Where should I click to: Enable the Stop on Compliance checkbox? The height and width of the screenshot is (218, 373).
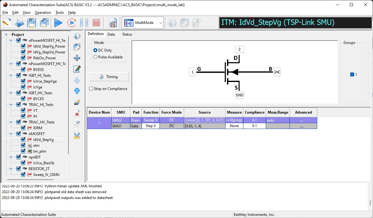pyautogui.click(x=91, y=89)
